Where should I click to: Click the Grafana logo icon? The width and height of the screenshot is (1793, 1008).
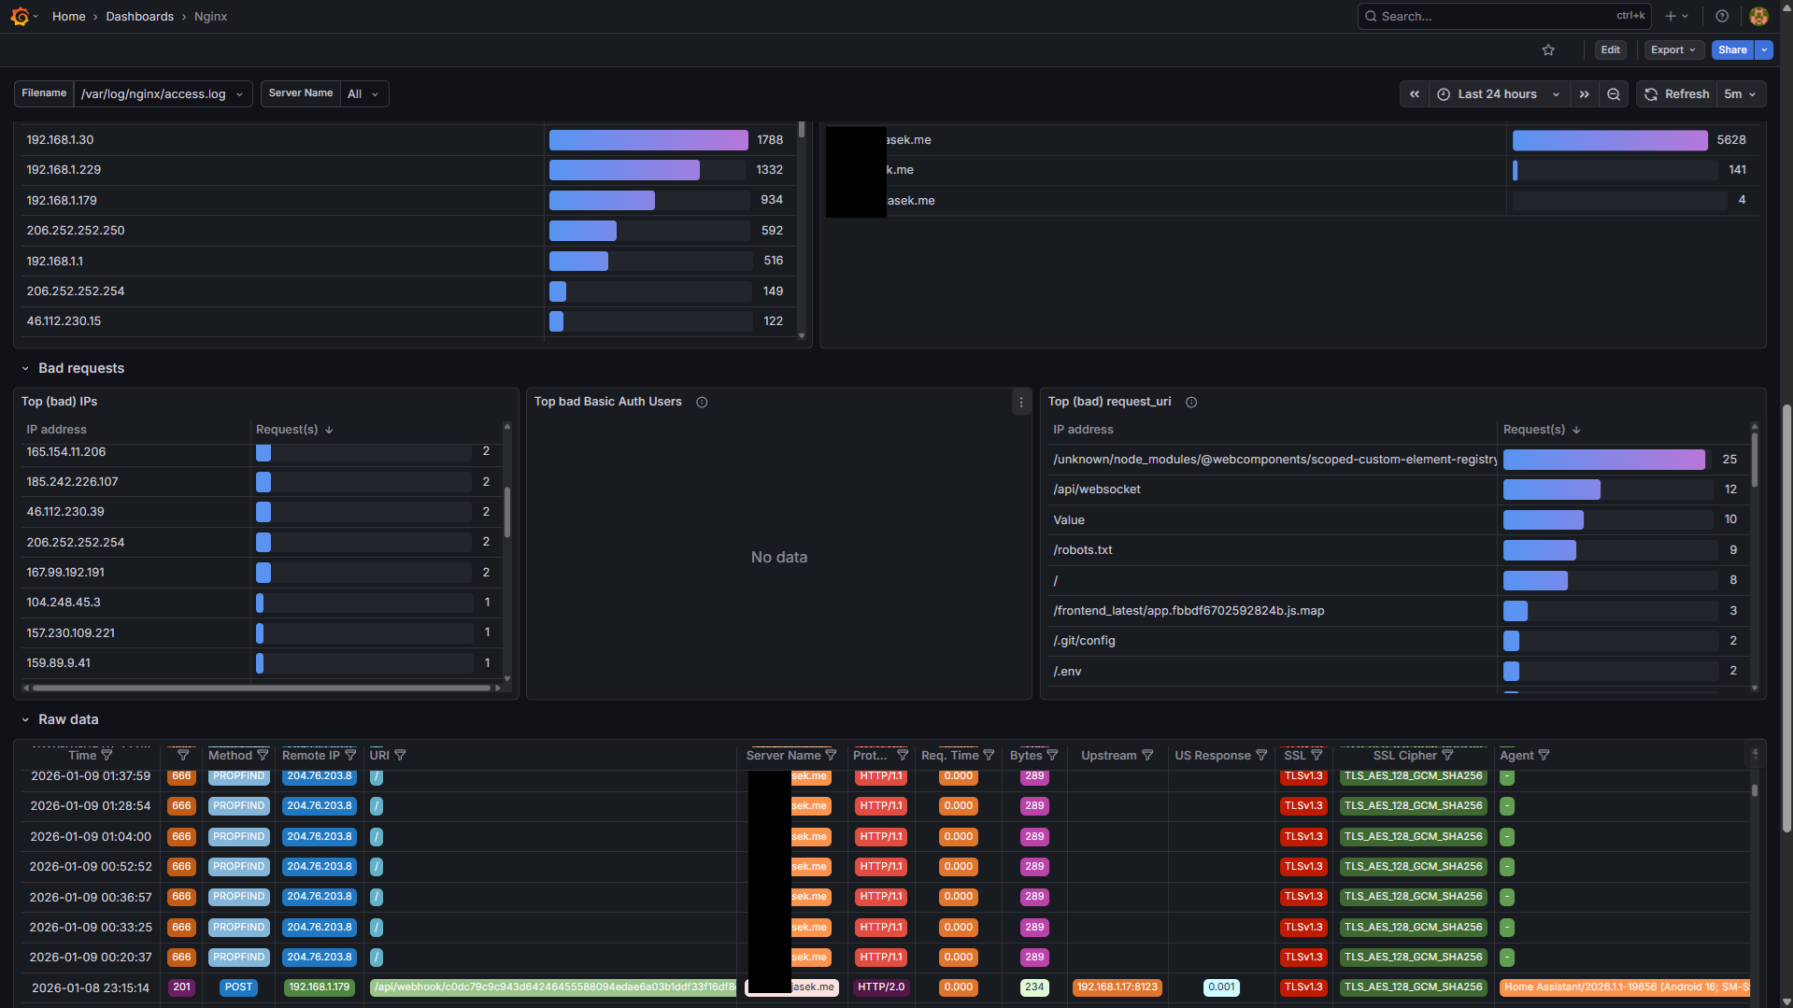[20, 16]
